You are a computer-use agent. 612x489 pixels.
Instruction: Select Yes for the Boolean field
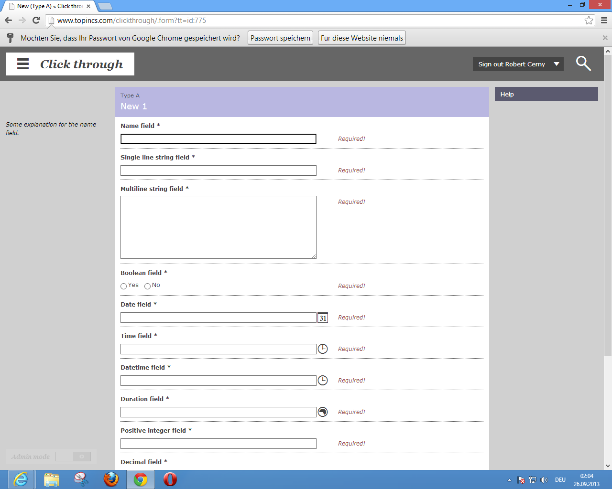point(124,286)
